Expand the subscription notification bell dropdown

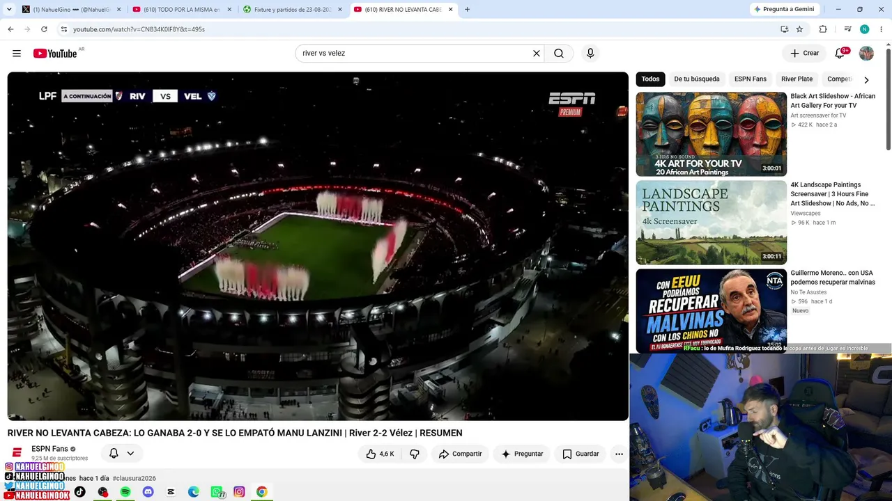(x=122, y=454)
